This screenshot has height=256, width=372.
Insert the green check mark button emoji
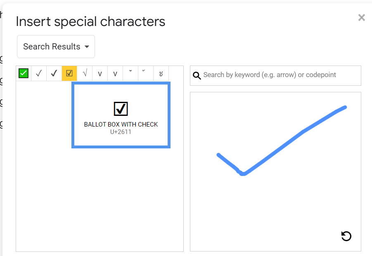[24, 73]
